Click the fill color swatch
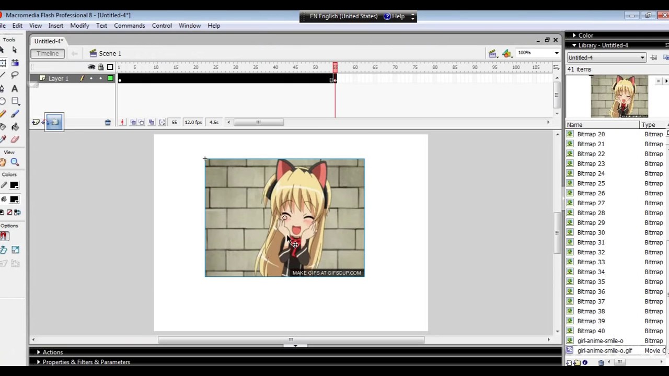Viewport: 669px width, 376px height. coord(14,199)
